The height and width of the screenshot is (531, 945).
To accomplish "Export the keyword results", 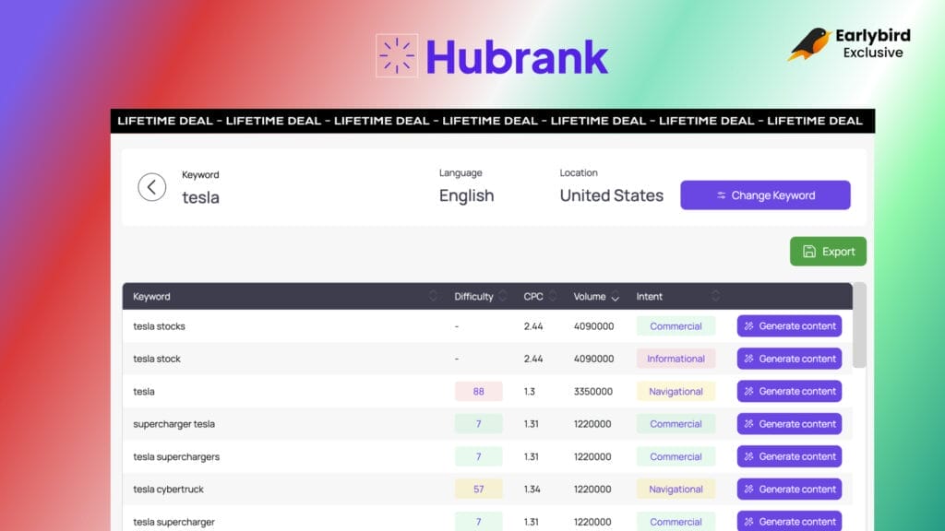I will click(828, 251).
